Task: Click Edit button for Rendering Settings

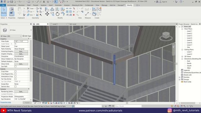Action: pyautogui.click(x=21, y=92)
